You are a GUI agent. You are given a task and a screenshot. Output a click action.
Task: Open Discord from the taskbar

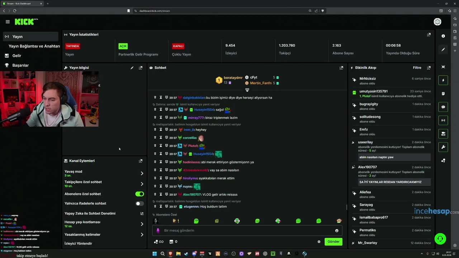click(x=194, y=254)
